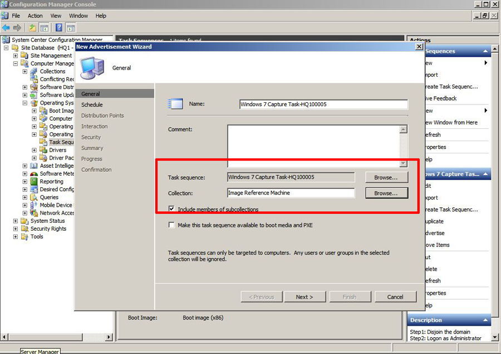Cancel the New Advertisement Wizard
This screenshot has height=354, width=501.
(396, 297)
